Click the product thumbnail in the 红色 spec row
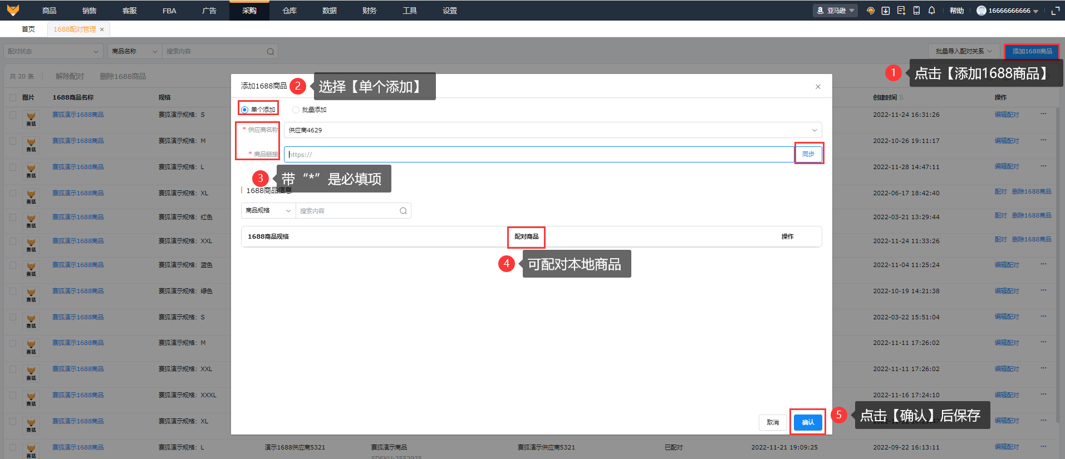This screenshot has height=459, width=1065. click(31, 221)
